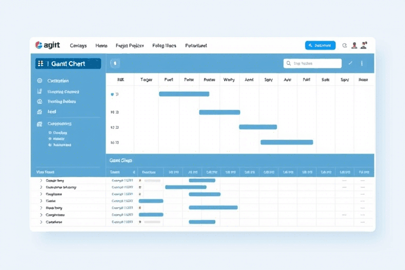This screenshot has height=270, width=405.
Task: Click the icon beside fourth sidebar item
Action: click(40, 112)
